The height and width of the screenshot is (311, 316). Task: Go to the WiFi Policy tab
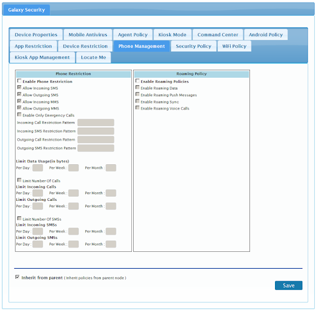[235, 46]
